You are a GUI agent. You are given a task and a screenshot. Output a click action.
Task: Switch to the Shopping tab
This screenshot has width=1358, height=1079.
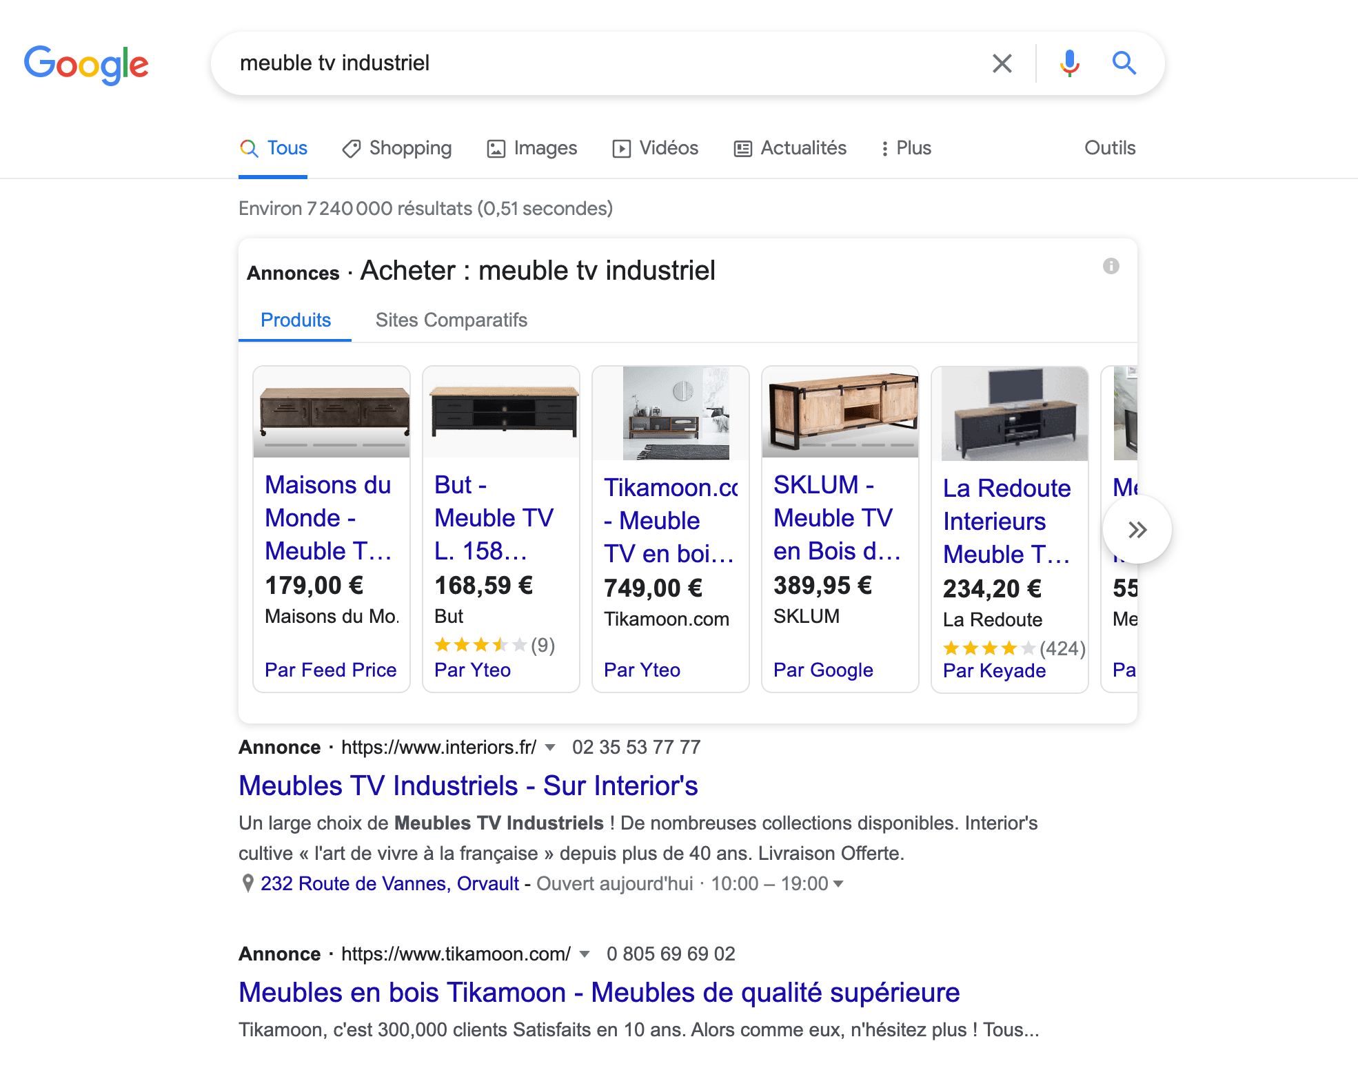[x=397, y=148]
